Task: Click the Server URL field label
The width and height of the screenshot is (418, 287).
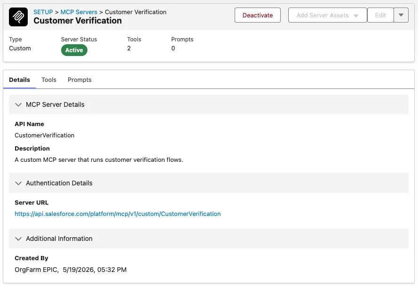Action: coord(32,203)
